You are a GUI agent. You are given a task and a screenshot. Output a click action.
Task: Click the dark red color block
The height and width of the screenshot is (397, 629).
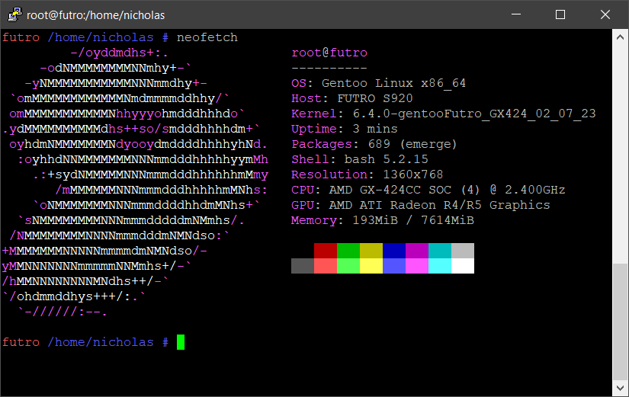click(x=326, y=251)
